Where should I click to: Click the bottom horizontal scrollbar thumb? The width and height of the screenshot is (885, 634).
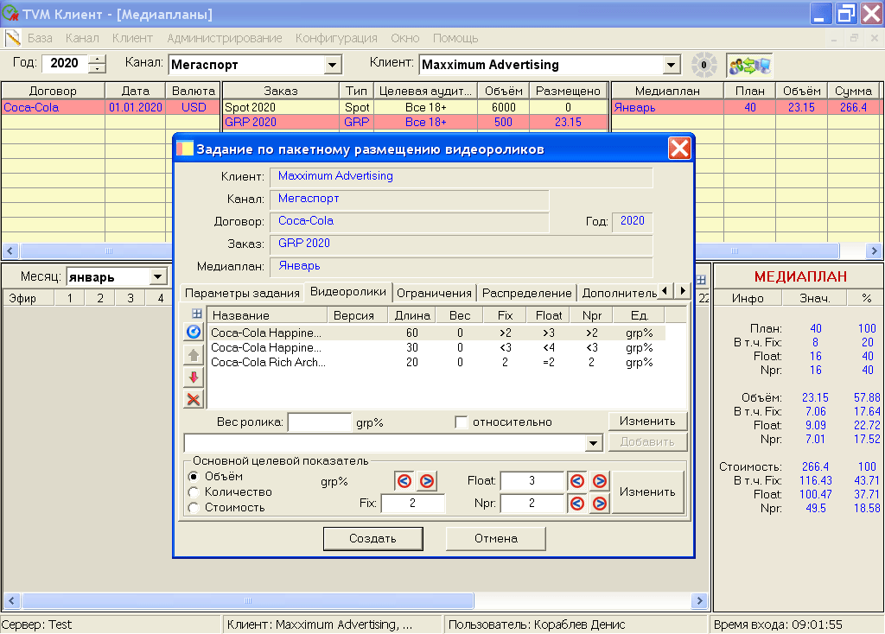[247, 601]
